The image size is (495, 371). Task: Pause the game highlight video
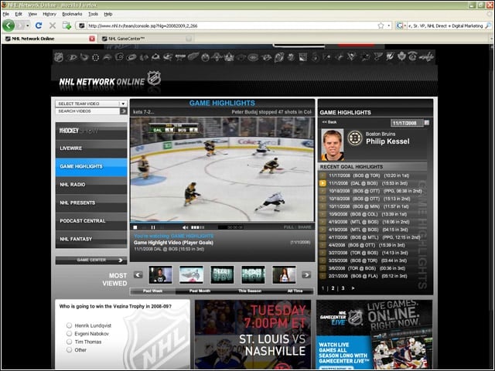[153, 227]
